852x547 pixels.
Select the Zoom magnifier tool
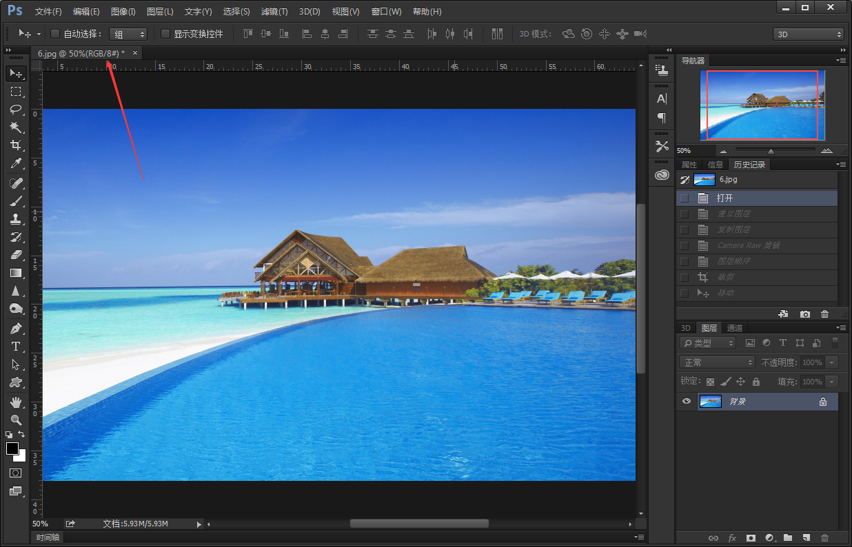tap(15, 420)
